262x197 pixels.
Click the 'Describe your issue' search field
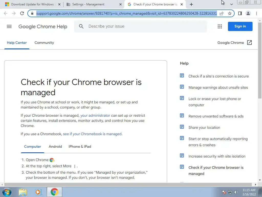(x=140, y=26)
